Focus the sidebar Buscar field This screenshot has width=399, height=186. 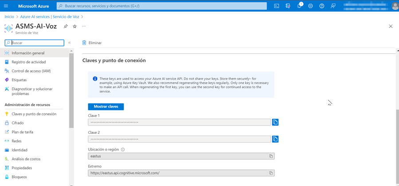tap(34, 43)
